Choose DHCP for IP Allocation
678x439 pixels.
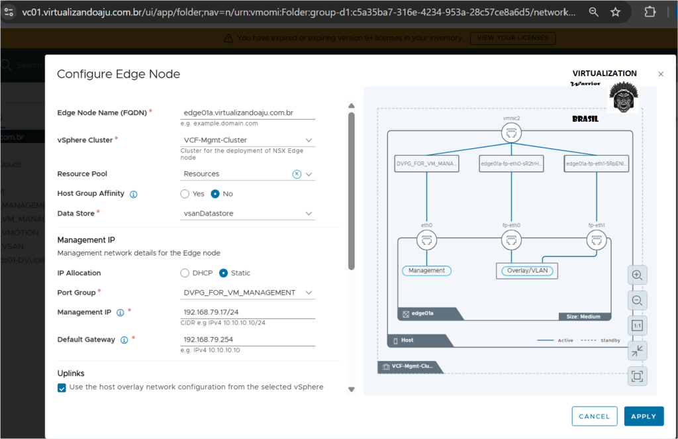click(185, 273)
